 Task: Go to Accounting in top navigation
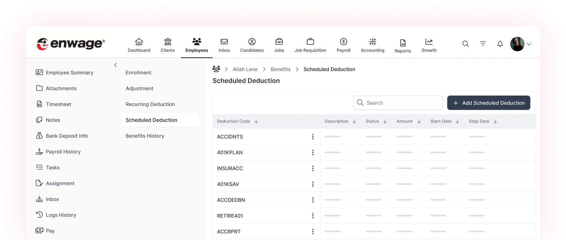[x=372, y=45]
